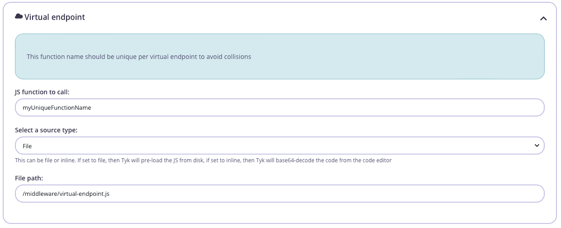
Task: Click the 'JS function to call:' label
Action: (42, 92)
